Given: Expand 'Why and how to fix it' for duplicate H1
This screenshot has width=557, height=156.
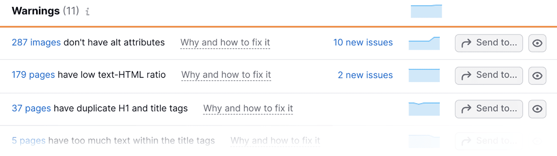Looking at the screenshot, I should 248,108.
